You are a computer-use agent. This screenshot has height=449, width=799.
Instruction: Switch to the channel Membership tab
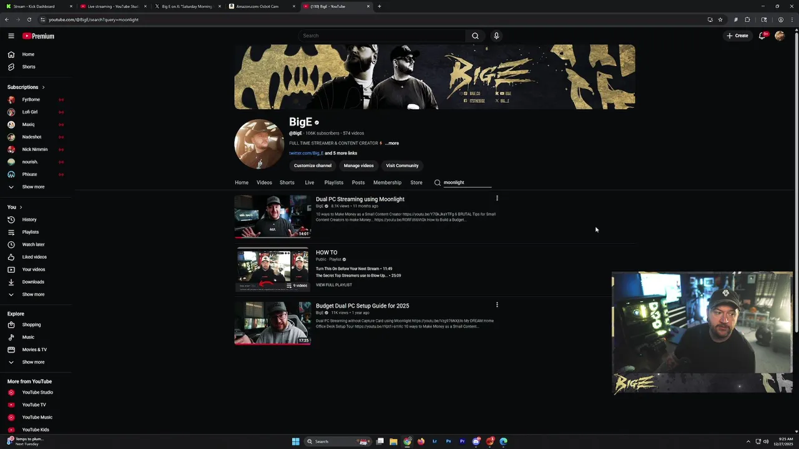coord(387,183)
